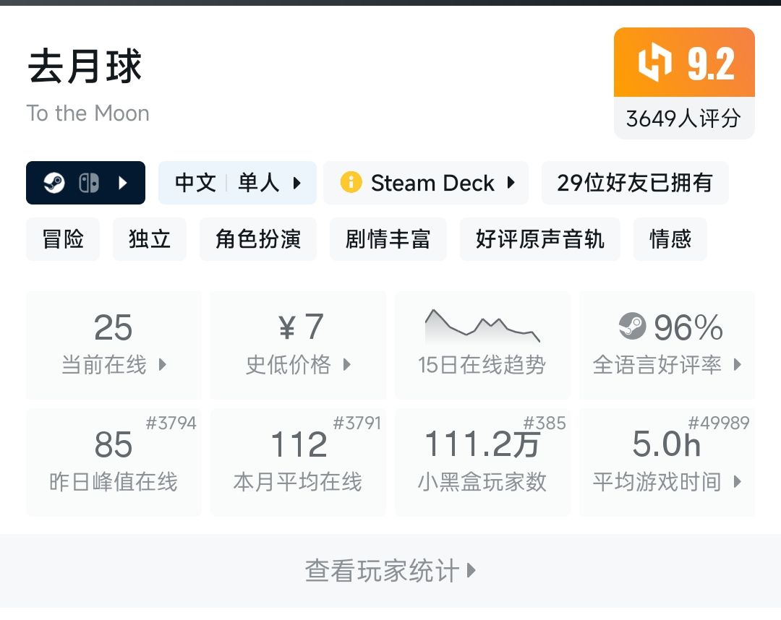Screen dimensions: 781x620
Task: Select the 冒险 adventure tag
Action: 63,239
